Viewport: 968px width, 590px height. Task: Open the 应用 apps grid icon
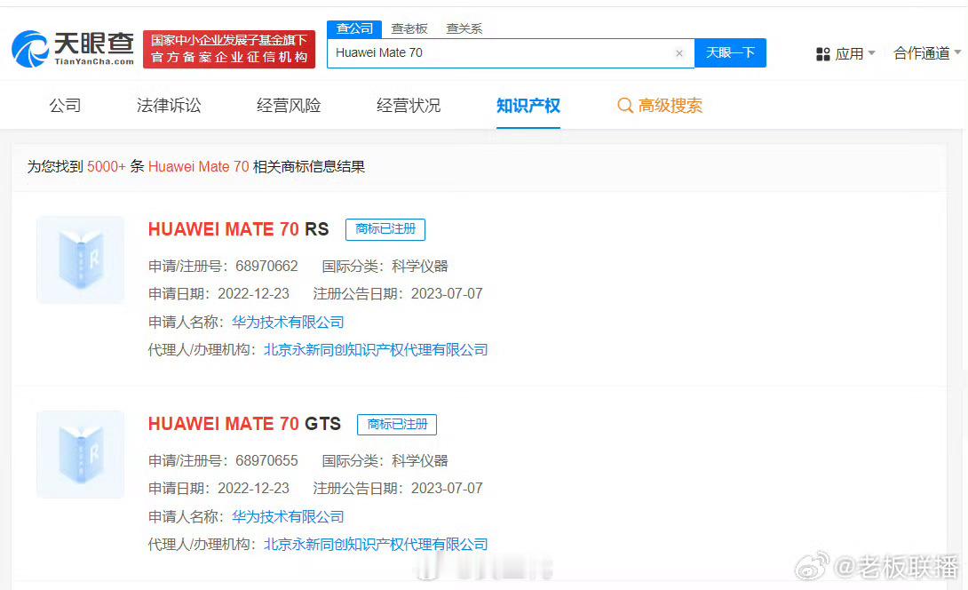(x=823, y=54)
